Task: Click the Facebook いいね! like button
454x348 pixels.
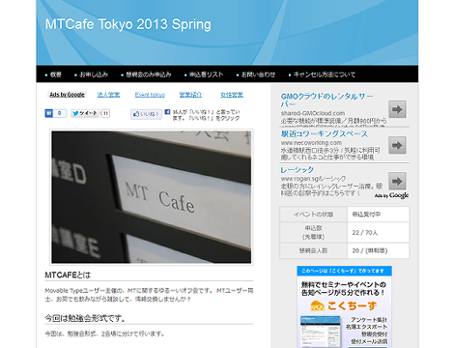Action: click(146, 114)
